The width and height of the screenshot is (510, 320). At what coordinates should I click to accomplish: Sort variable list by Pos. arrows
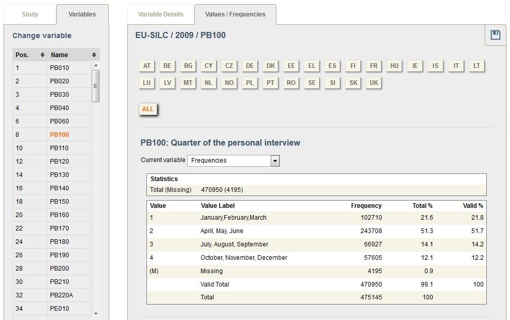coord(42,55)
